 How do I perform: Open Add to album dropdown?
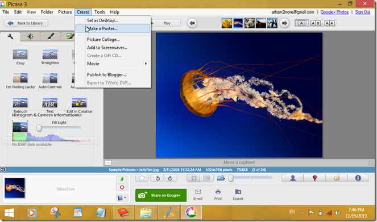click(122, 198)
